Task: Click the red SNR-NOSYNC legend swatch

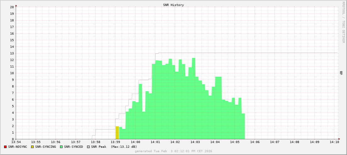Action: (5, 147)
